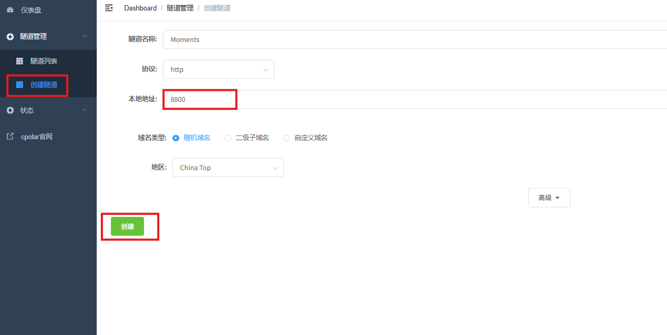This screenshot has height=335, width=667.
Task: Click the tunnel management (隧道管理) icon
Action: (10, 37)
